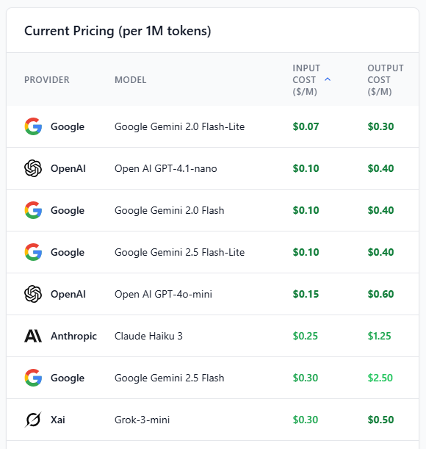Select the Claude Haiku 3 model name

click(148, 336)
